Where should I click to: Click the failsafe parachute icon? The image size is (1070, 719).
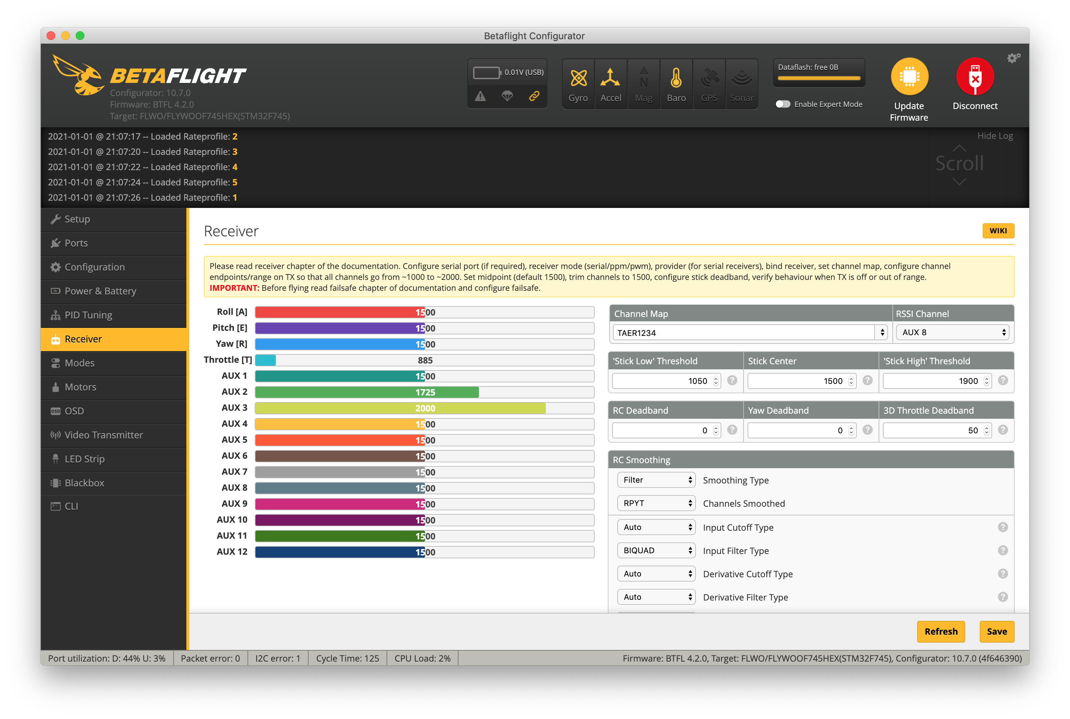pos(507,96)
